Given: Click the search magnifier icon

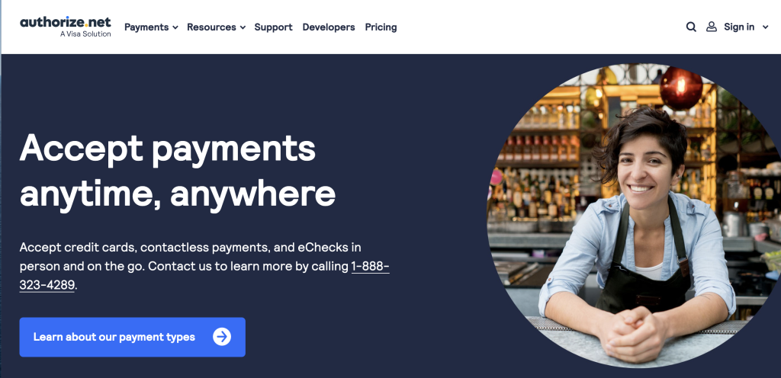Looking at the screenshot, I should click(691, 27).
